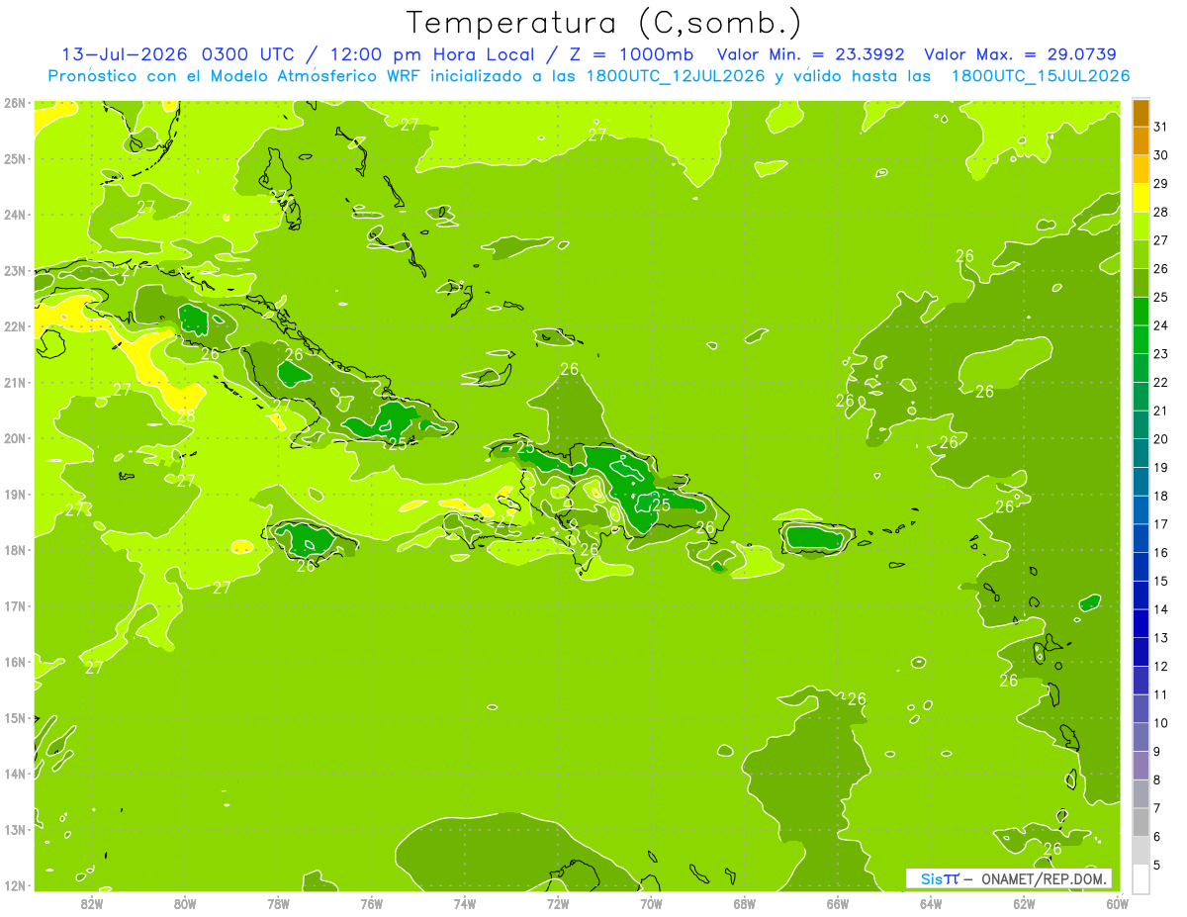The height and width of the screenshot is (917, 1187).
Task: Click the 31 value on the color scale
Action: (x=1161, y=127)
